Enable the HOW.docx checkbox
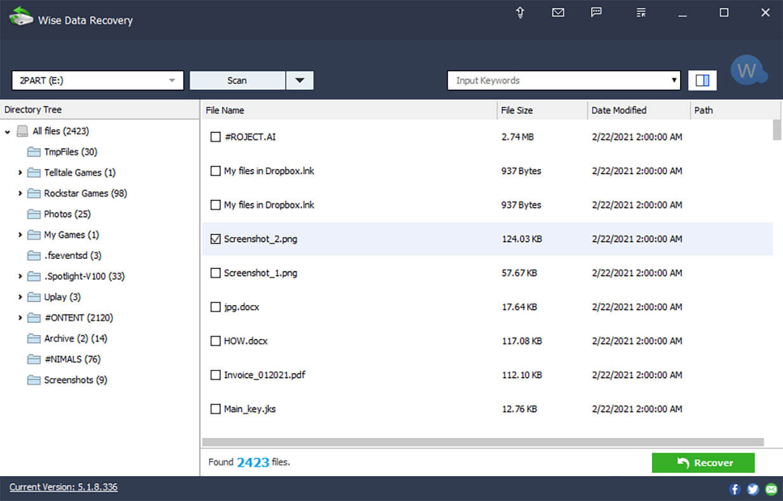Screen dimensions: 783x501 pyautogui.click(x=215, y=341)
